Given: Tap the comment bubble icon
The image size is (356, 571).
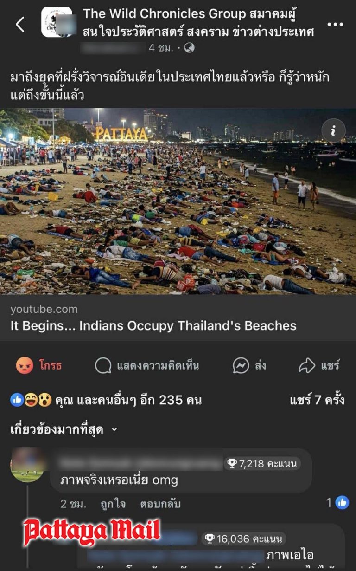Looking at the screenshot, I should [x=103, y=366].
